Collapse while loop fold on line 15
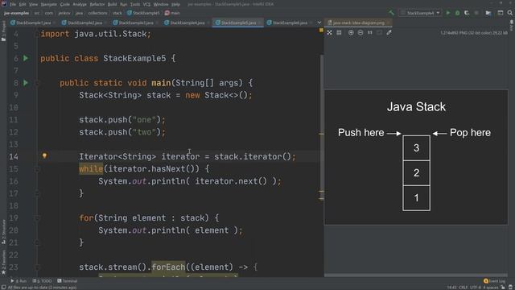Screen dimensions: 515x290 tap(37, 169)
